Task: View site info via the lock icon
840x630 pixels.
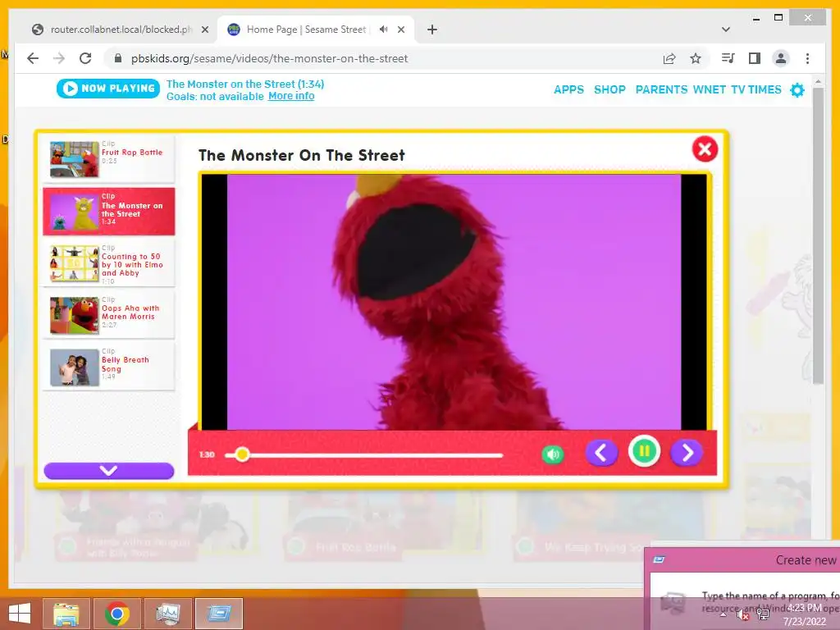Action: click(x=118, y=58)
